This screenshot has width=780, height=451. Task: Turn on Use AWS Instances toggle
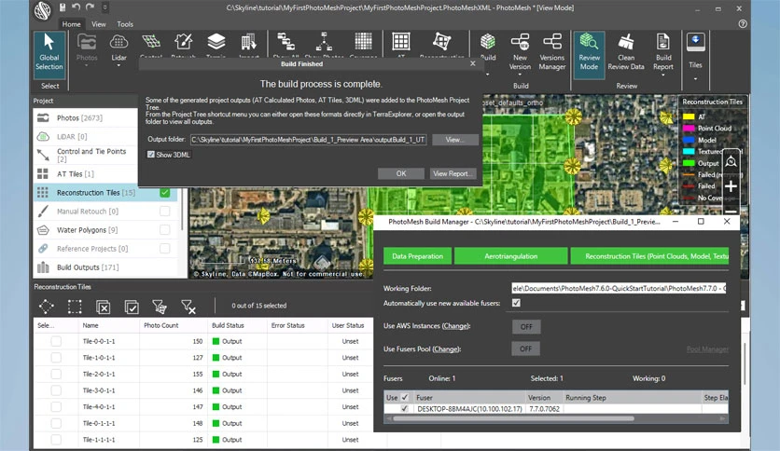pos(526,326)
